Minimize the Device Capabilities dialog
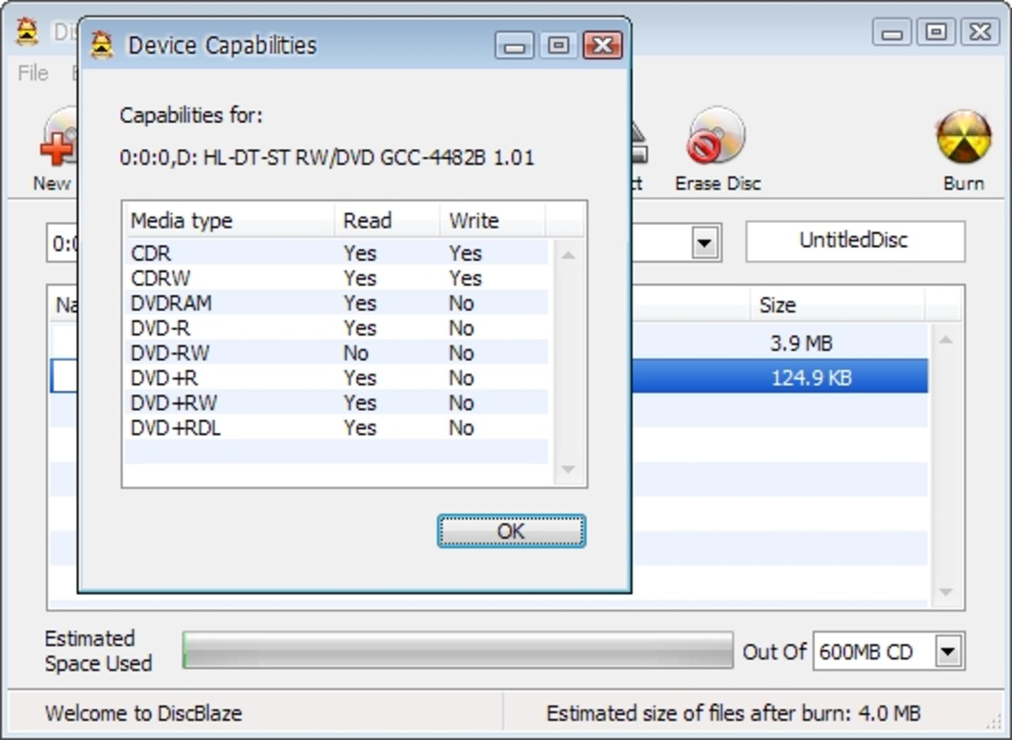Viewport: 1012px width, 740px height. (514, 45)
